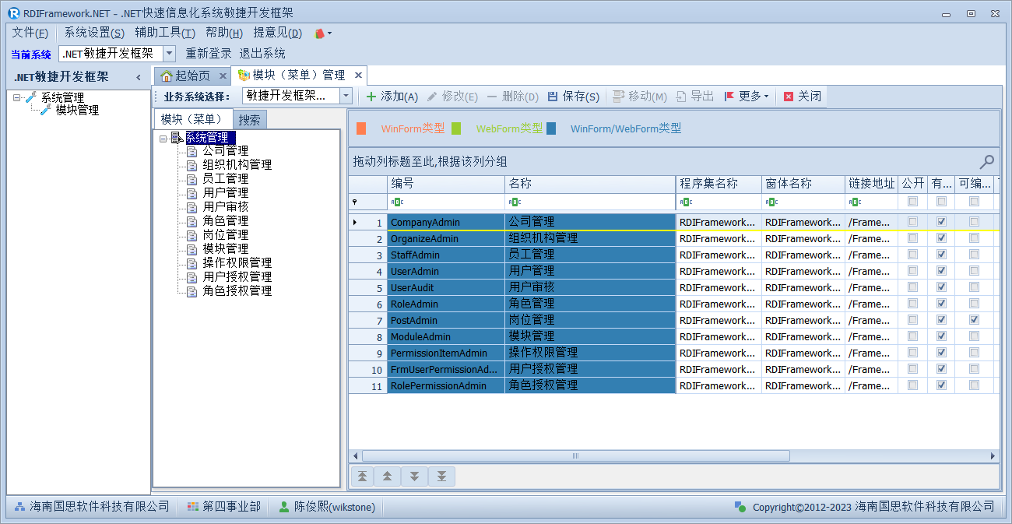
Task: Click the move-up one step arrow button
Action: point(388,477)
